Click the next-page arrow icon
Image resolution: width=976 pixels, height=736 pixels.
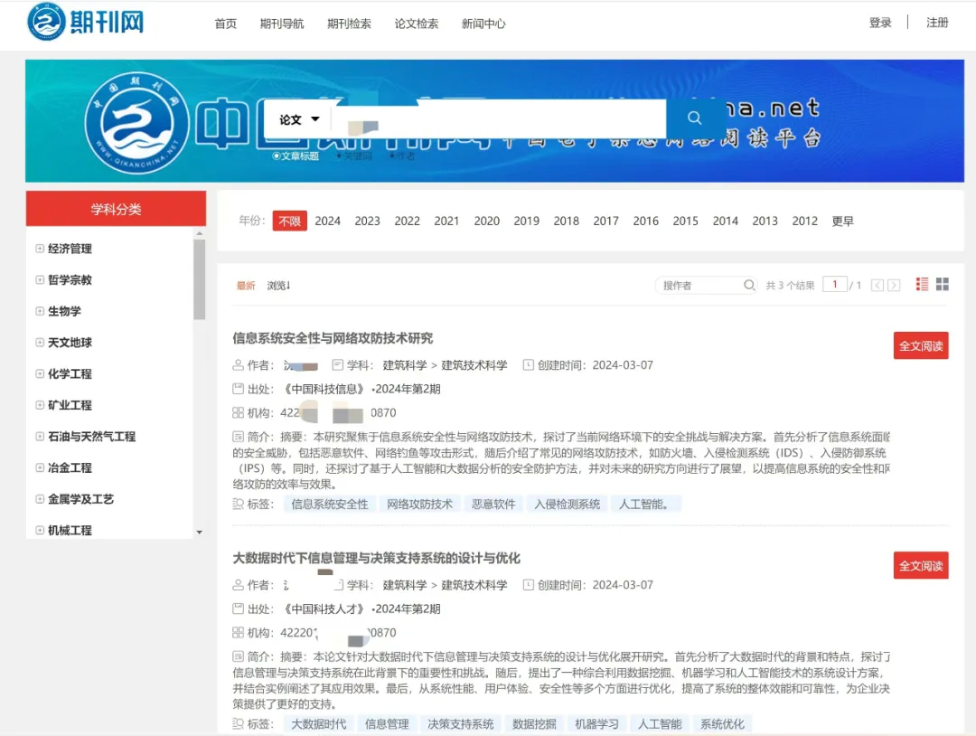tap(893, 283)
